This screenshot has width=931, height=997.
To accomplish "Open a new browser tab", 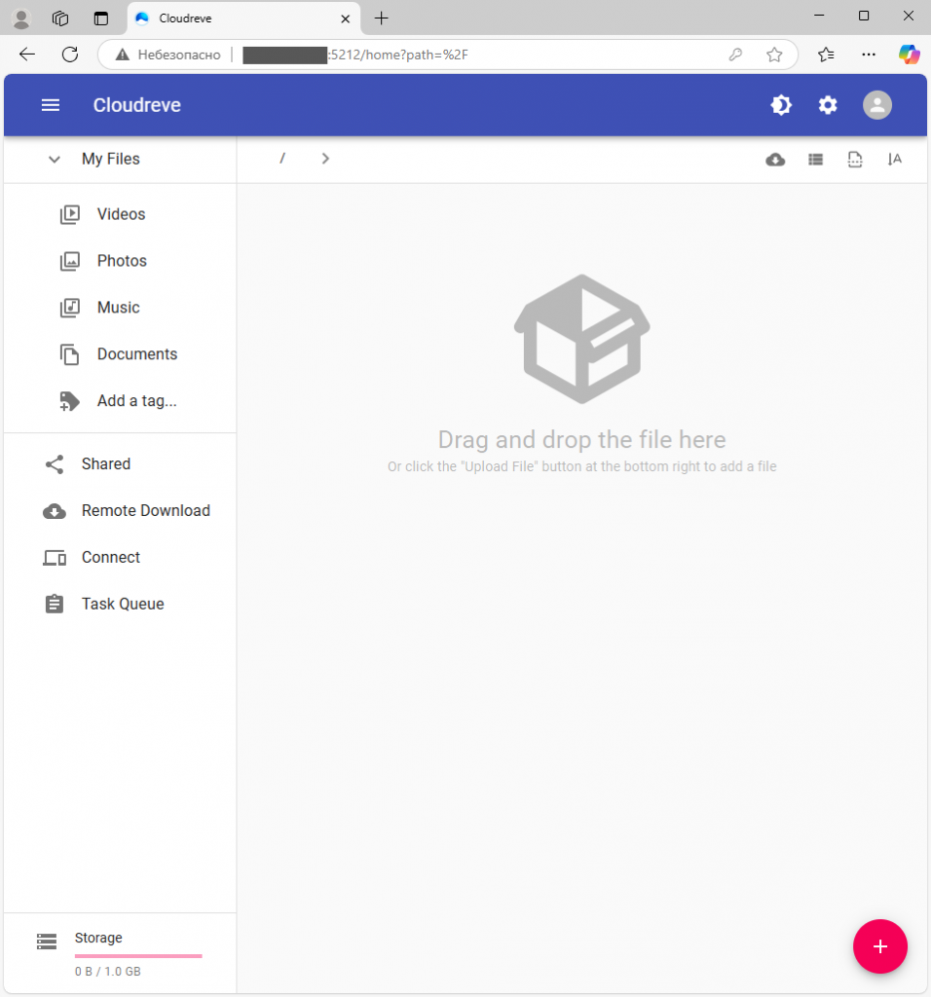I will tap(381, 18).
